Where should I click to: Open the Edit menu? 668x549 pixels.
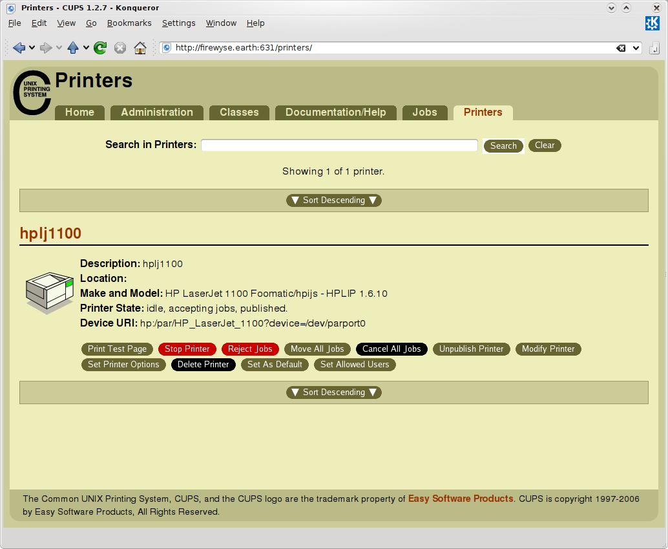[x=39, y=23]
